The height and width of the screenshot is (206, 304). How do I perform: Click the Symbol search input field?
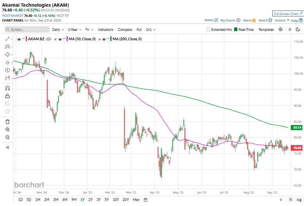[27, 29]
